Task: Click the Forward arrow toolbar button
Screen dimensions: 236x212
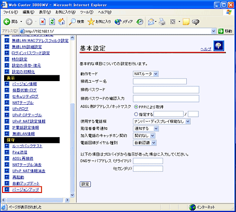Action: pyautogui.click(x=29, y=22)
